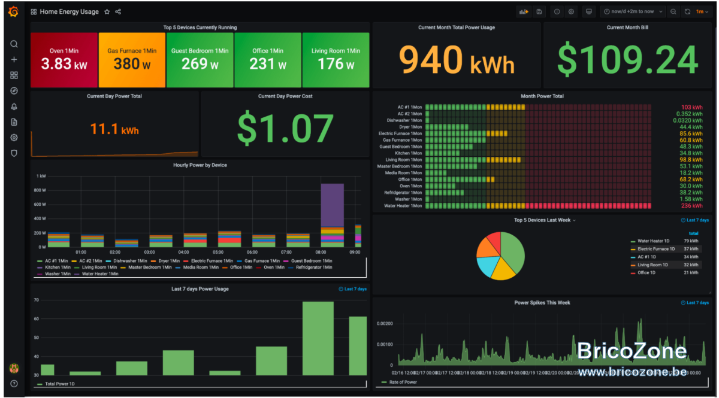Open the Explore compass icon

point(14,90)
